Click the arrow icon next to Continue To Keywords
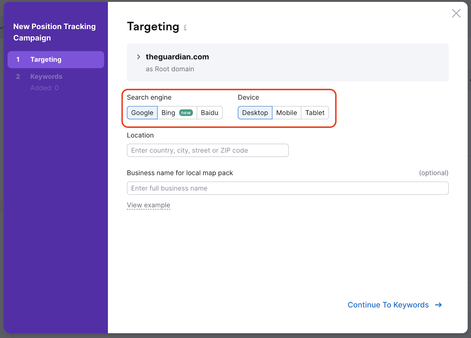The height and width of the screenshot is (338, 471). pyautogui.click(x=438, y=305)
